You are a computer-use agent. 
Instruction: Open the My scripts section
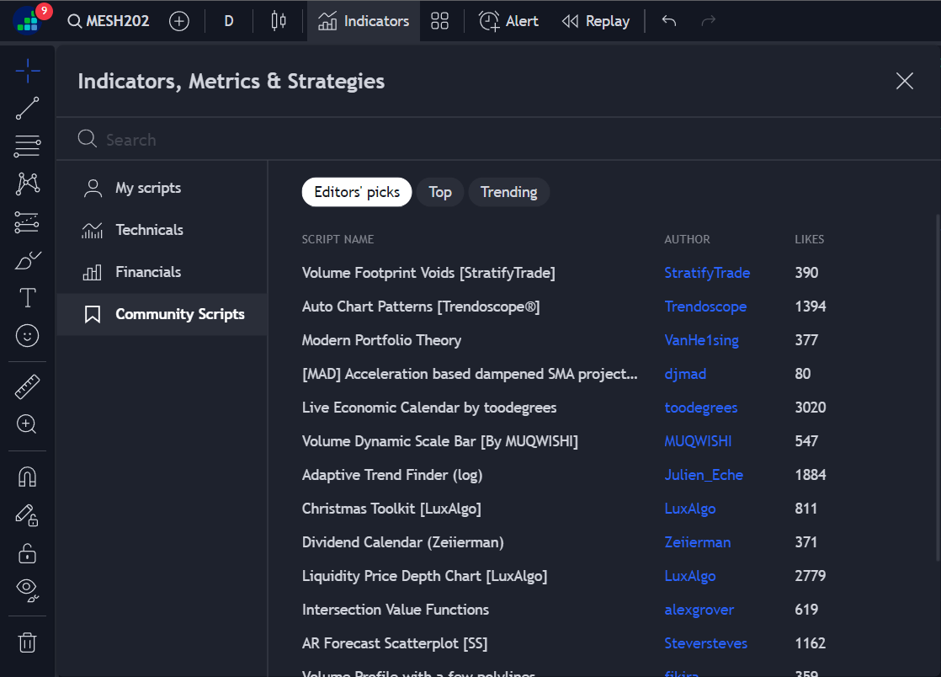pyautogui.click(x=162, y=188)
